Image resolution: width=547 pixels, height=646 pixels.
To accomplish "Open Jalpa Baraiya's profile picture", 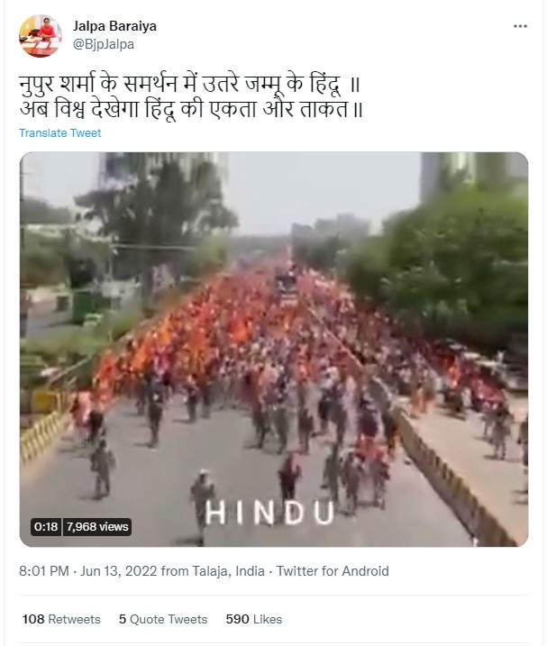I will 41,36.
